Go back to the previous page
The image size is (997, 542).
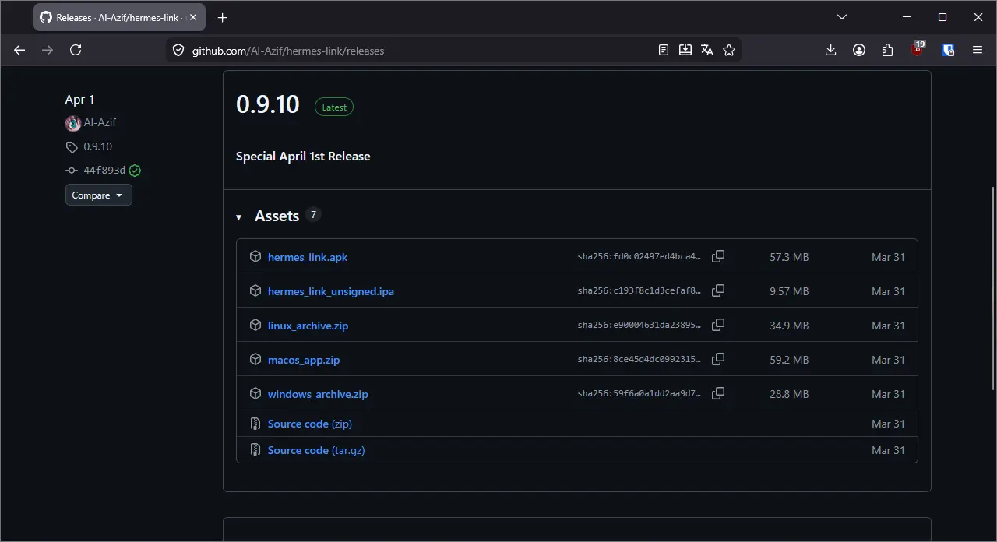click(19, 50)
